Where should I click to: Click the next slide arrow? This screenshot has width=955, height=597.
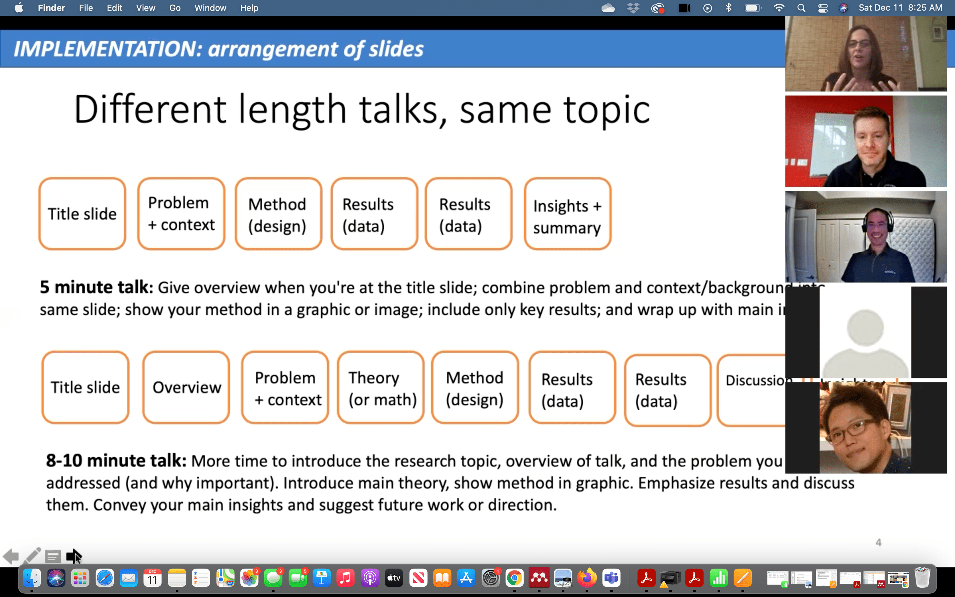point(73,556)
